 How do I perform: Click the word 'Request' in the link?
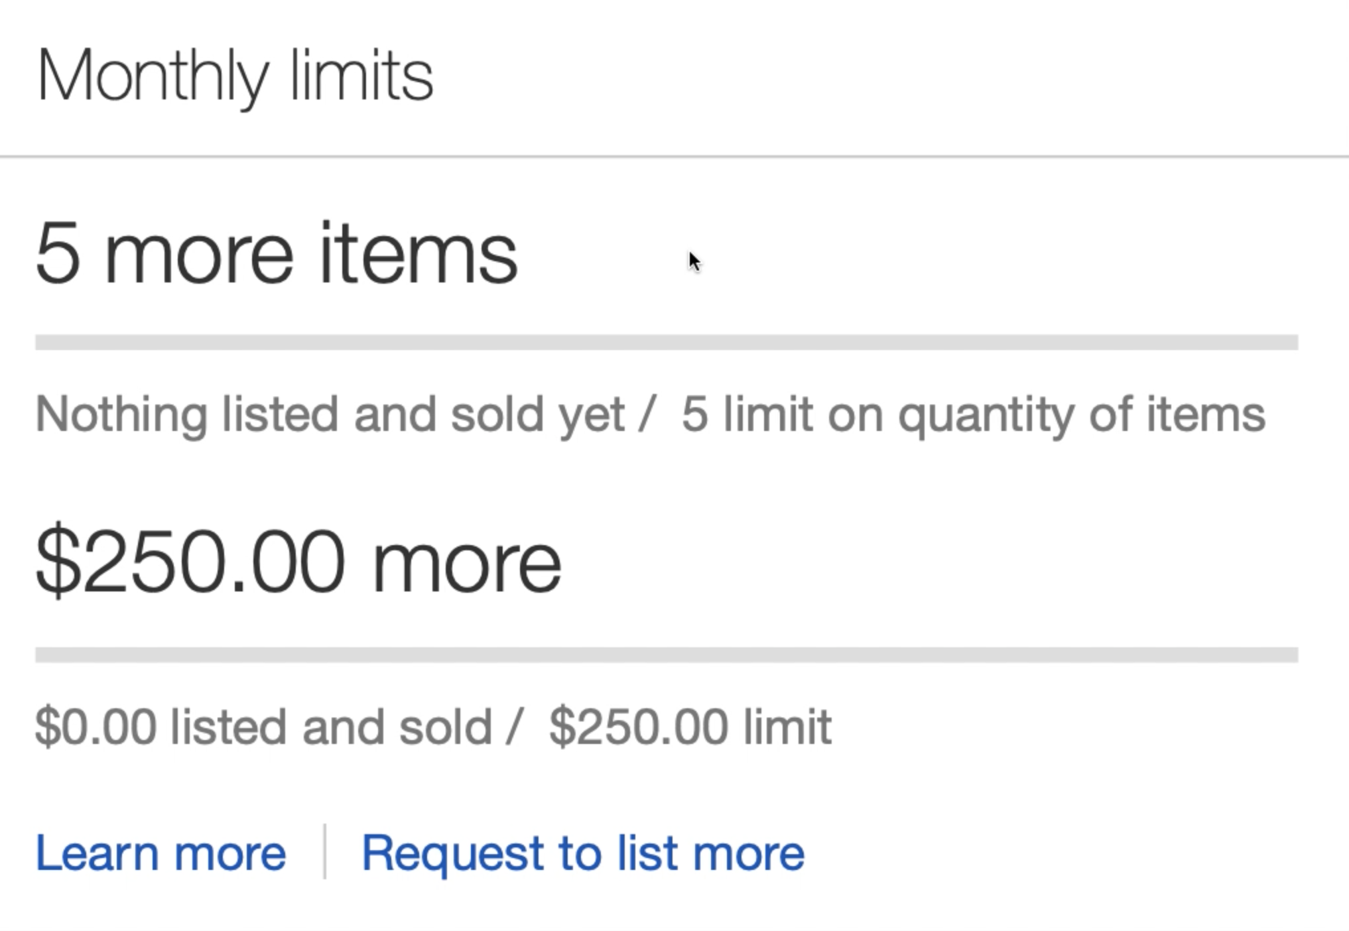click(452, 853)
